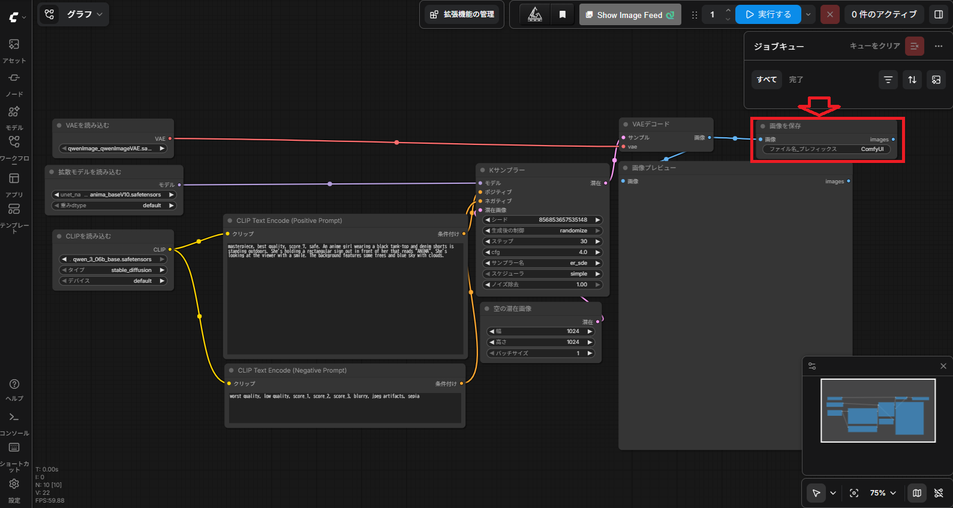Image resolution: width=953 pixels, height=508 pixels.
Task: Click the sailboat icon in the top toolbar
Action: (535, 14)
